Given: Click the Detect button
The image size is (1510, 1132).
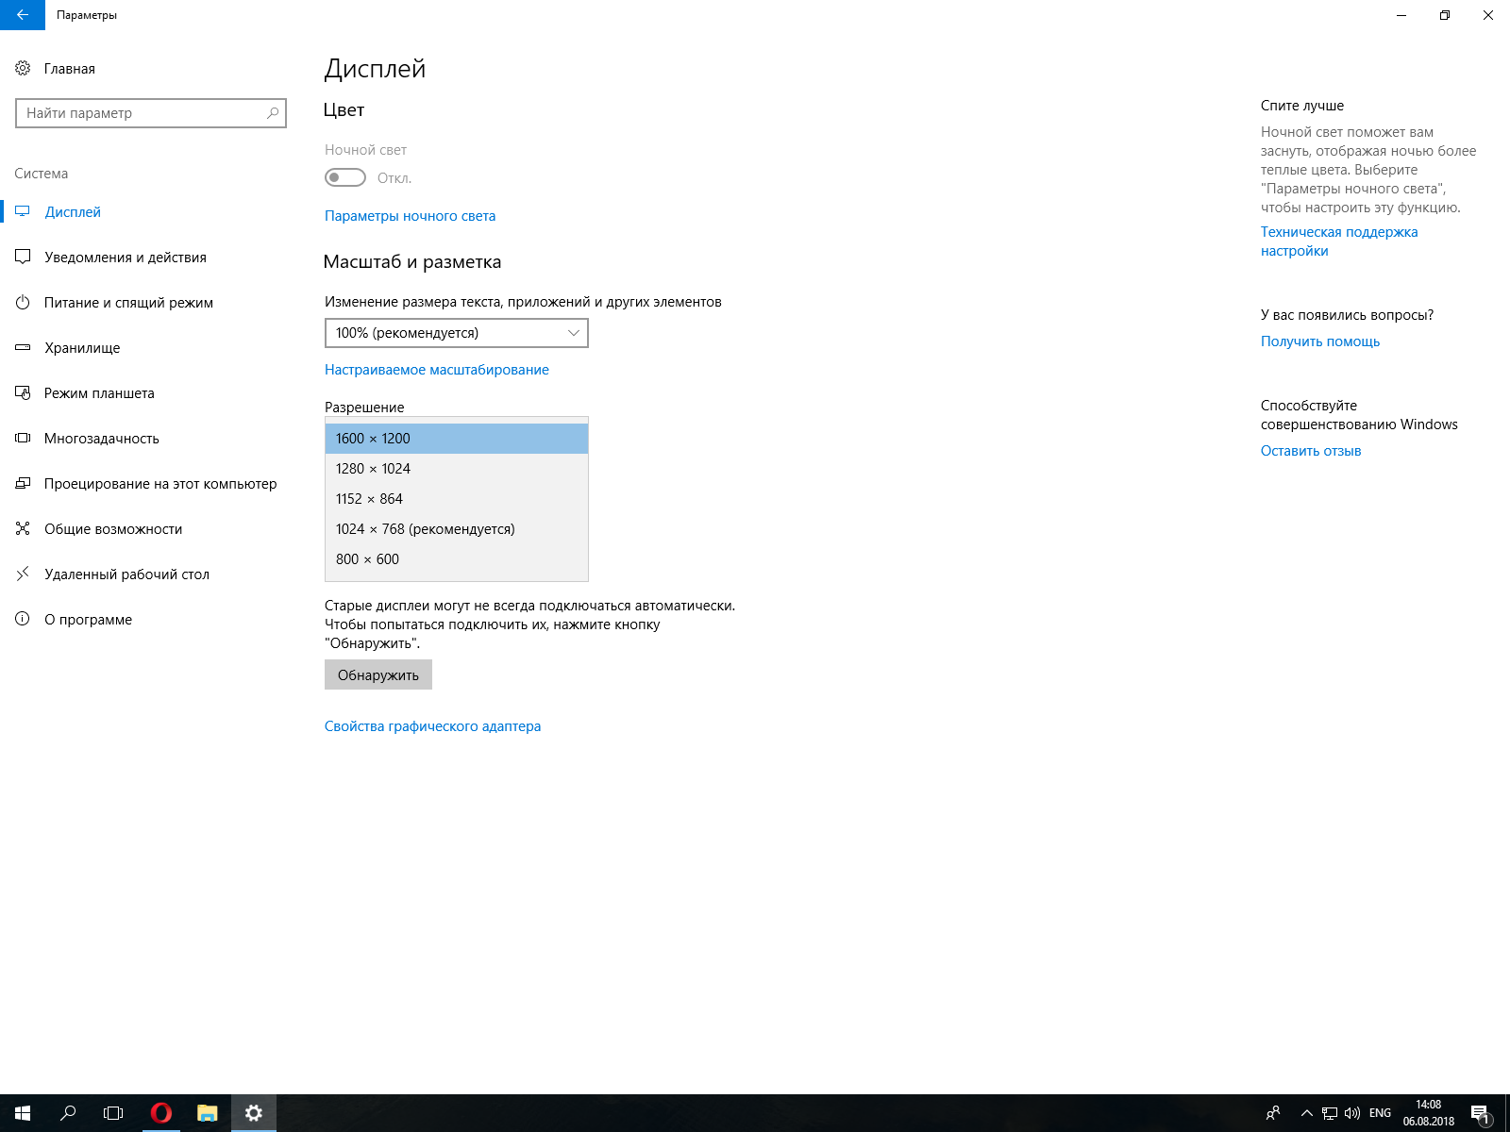Looking at the screenshot, I should 378,674.
